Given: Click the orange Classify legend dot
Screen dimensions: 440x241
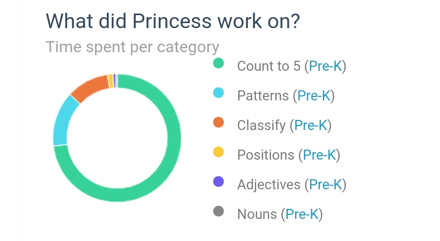Looking at the screenshot, I should point(218,123).
